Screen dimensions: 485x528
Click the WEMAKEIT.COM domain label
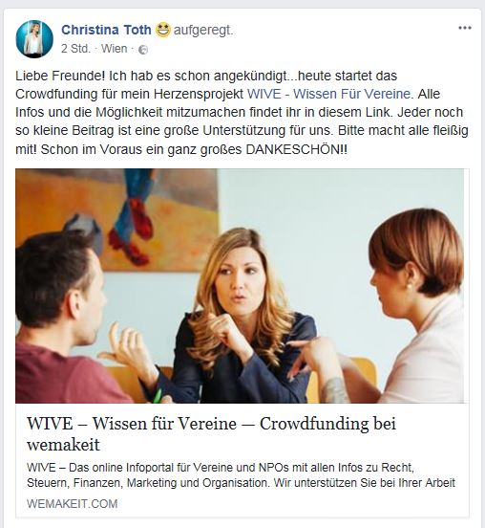tap(73, 504)
